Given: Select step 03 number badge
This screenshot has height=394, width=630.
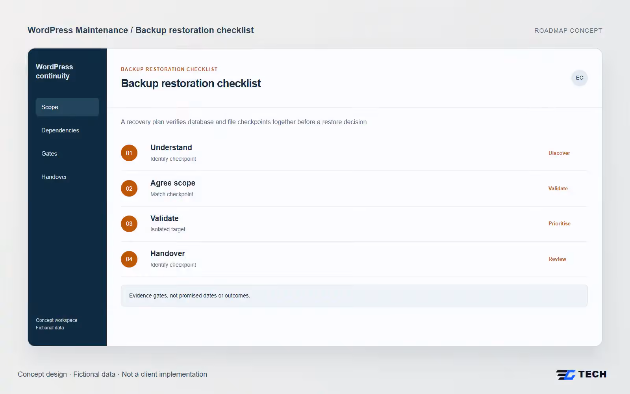Looking at the screenshot, I should (x=129, y=224).
